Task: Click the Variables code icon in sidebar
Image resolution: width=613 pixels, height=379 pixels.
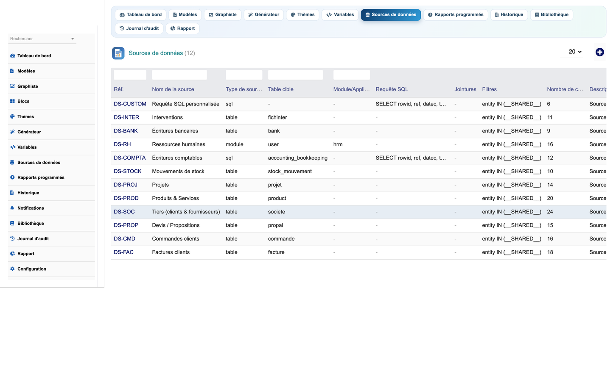Action: 13,147
